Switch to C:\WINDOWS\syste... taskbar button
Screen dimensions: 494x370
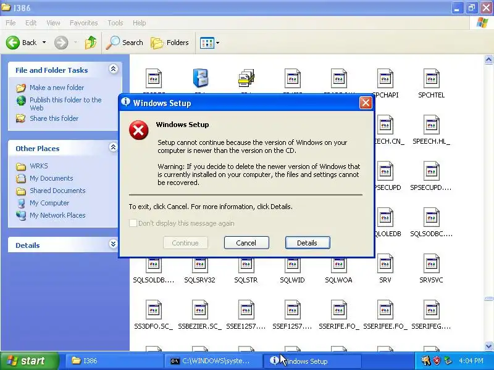(x=213, y=361)
